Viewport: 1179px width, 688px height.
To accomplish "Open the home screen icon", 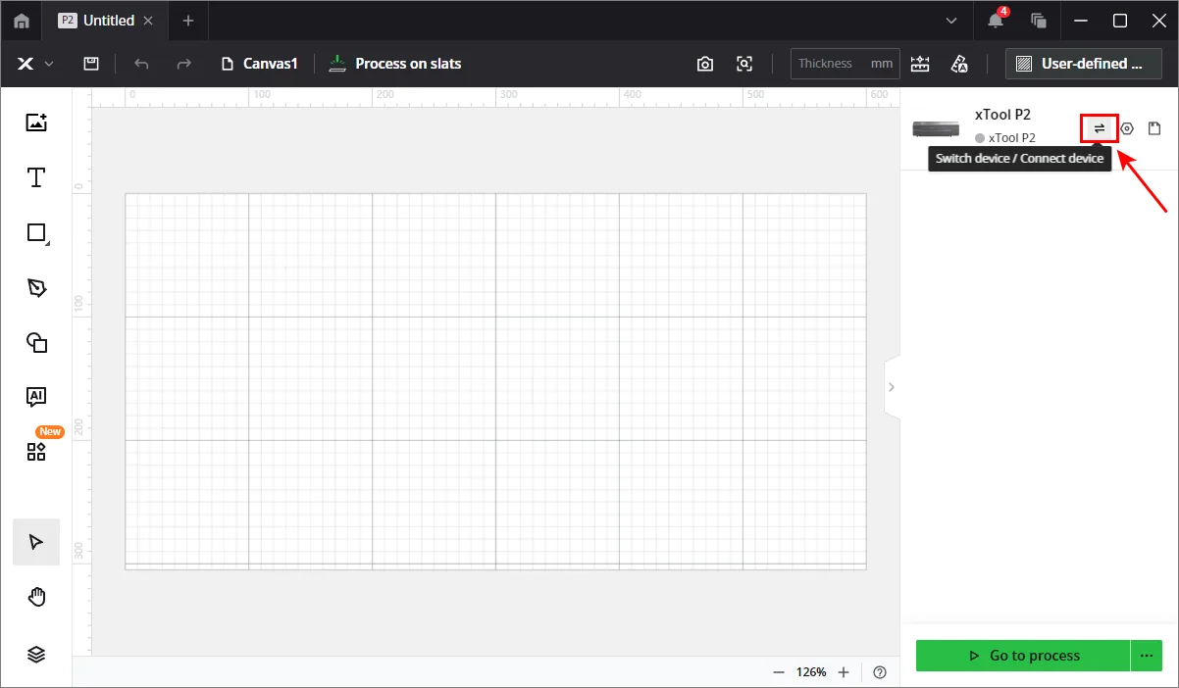I will (x=21, y=21).
